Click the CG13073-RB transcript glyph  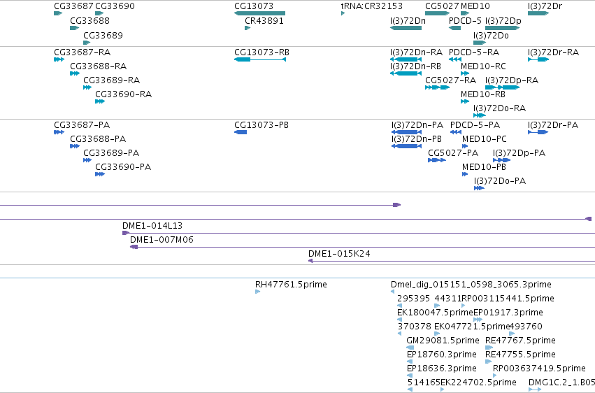[x=260, y=59]
